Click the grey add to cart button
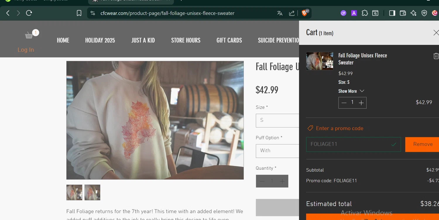The image size is (439, 220). coord(277,207)
